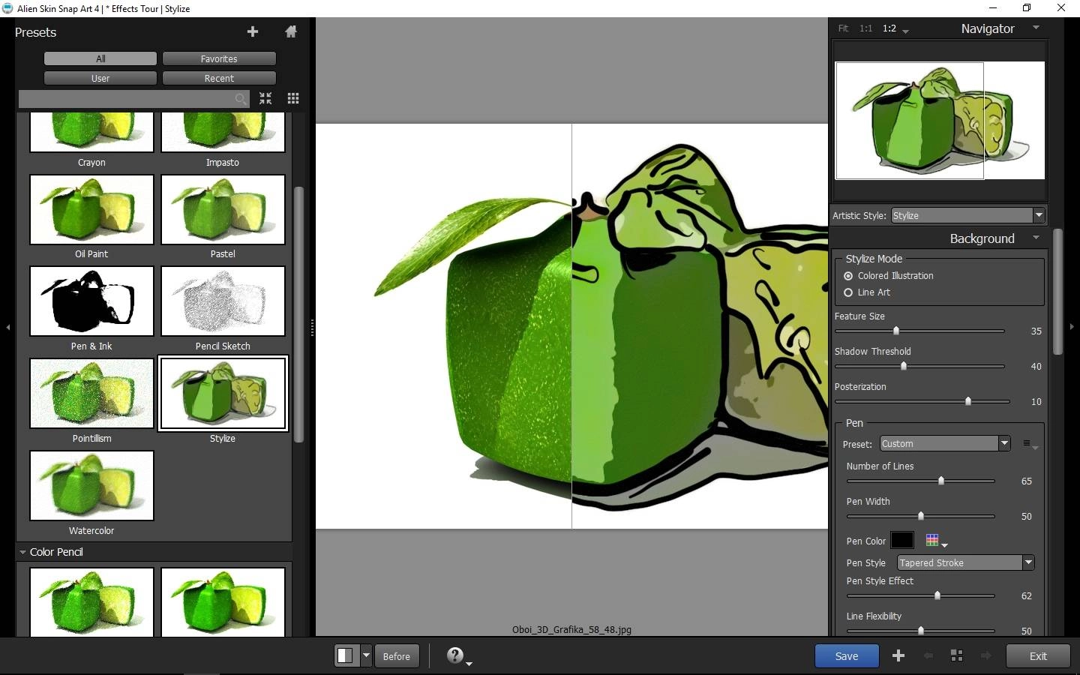Image resolution: width=1080 pixels, height=675 pixels.
Task: Adjust the Feature Size slider
Action: [896, 331]
